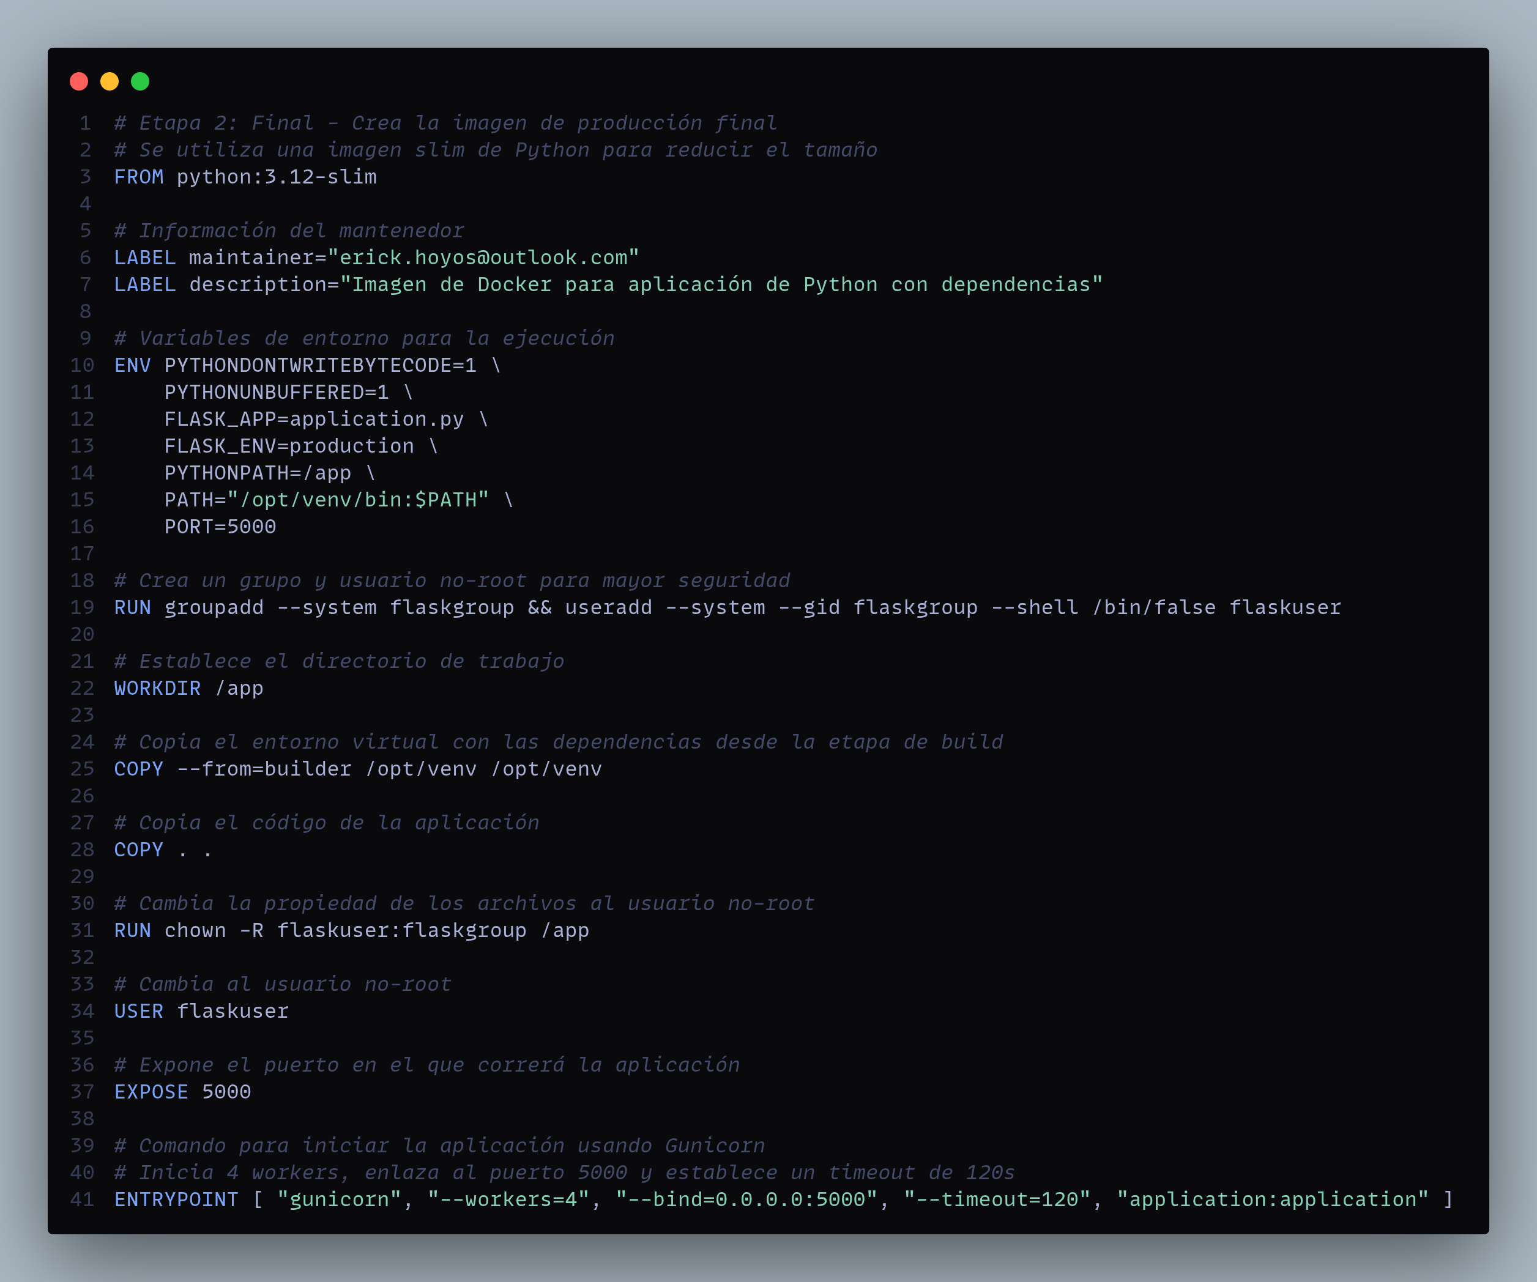Image resolution: width=1537 pixels, height=1282 pixels.
Task: Click the "application:application" string
Action: (x=1272, y=1200)
